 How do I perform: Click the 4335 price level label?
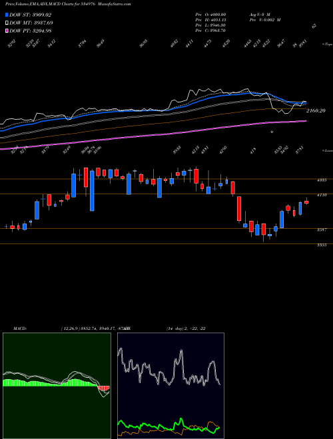pyautogui.click(x=322, y=180)
